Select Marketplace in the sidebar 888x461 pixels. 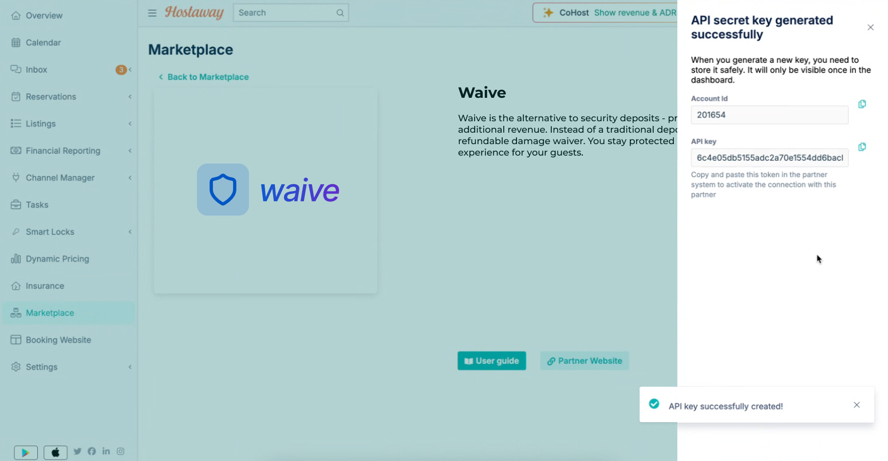(x=69, y=313)
